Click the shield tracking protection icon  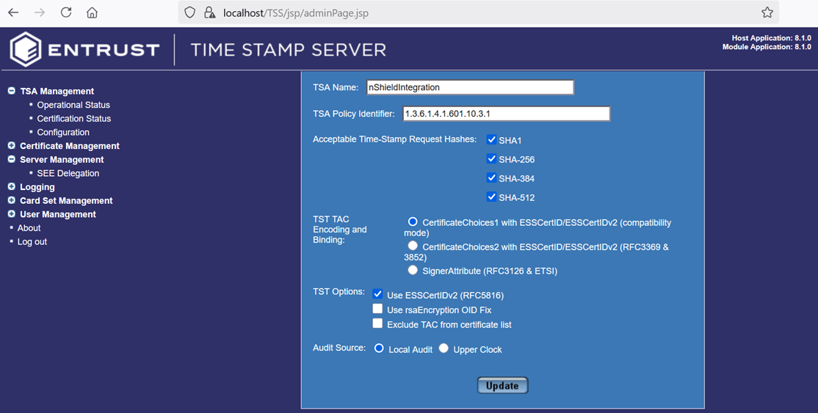[190, 12]
